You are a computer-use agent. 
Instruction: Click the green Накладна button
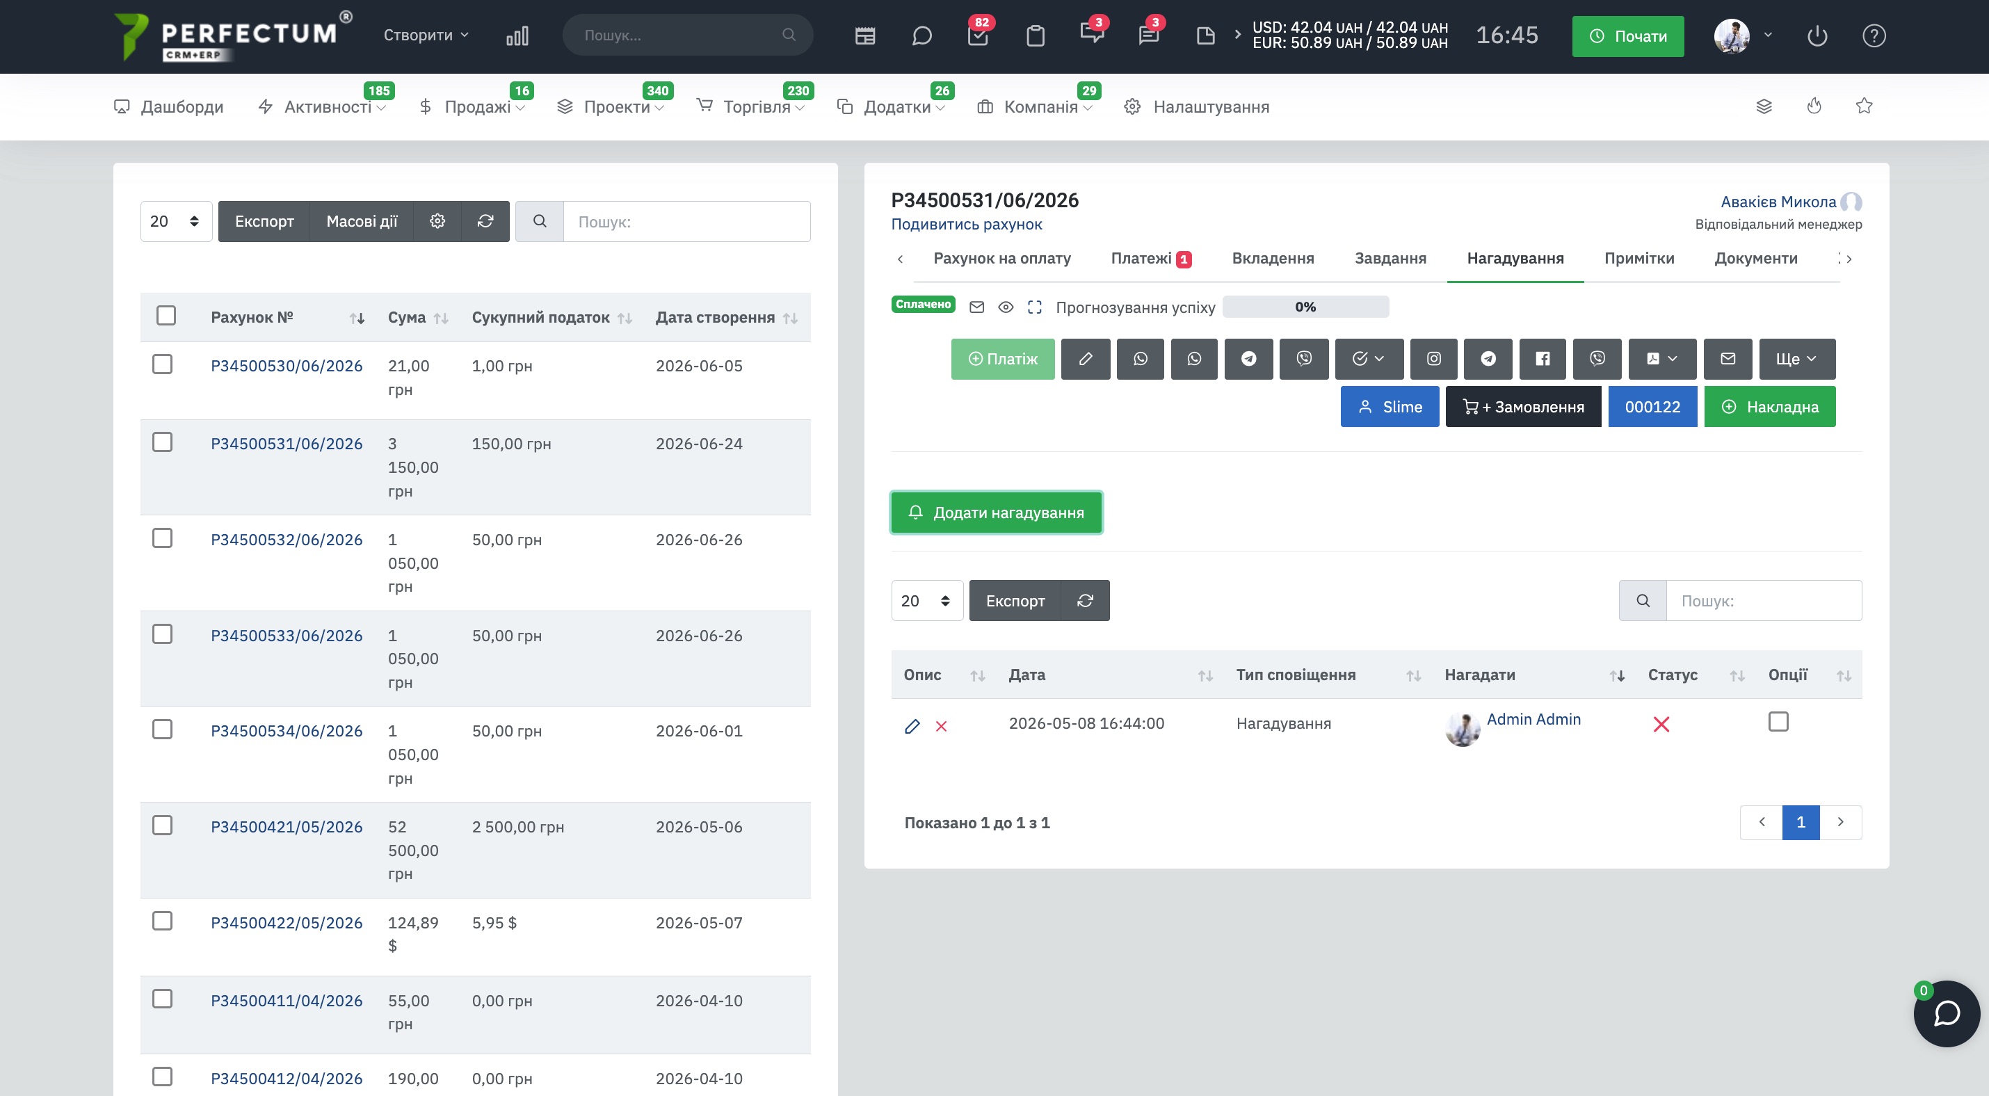pos(1770,407)
